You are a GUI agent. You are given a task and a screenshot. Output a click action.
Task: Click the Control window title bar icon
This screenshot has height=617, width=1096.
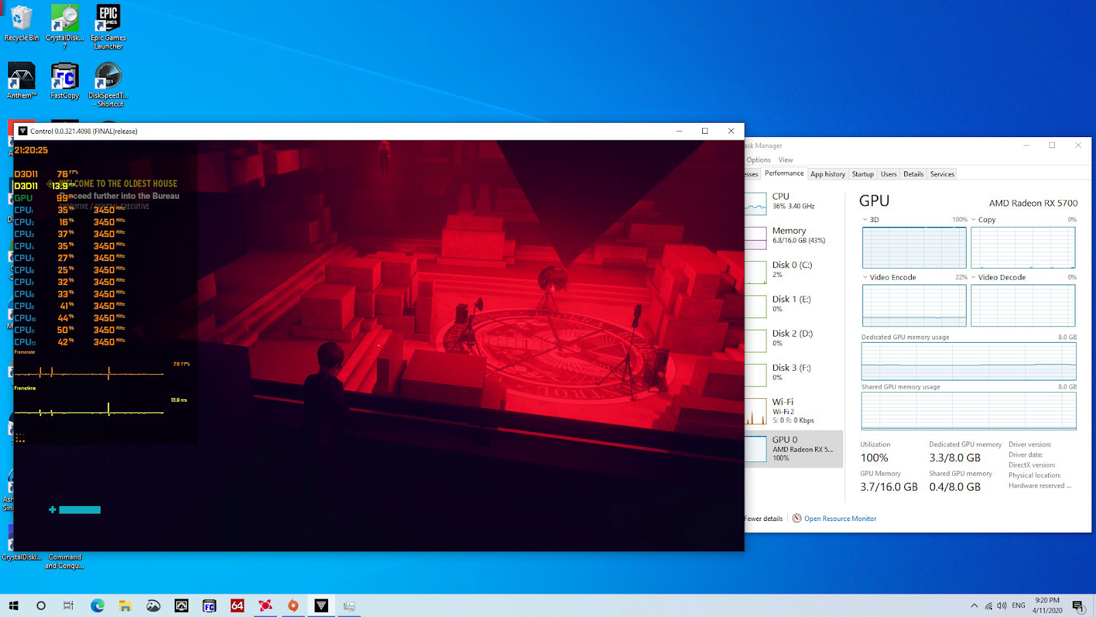pyautogui.click(x=23, y=131)
